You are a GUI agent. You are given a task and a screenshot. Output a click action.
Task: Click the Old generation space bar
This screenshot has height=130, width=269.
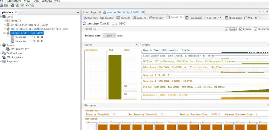(x=115, y=77)
